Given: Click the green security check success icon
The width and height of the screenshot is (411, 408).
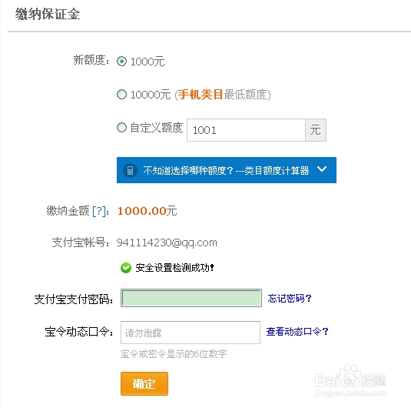Looking at the screenshot, I should 126,268.
